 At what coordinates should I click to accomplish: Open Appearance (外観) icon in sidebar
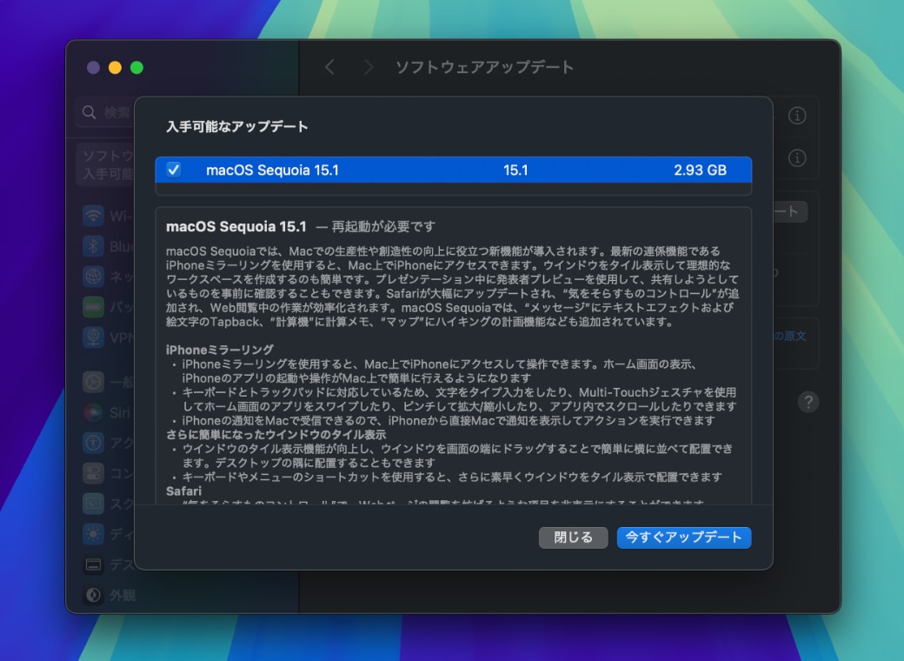pyautogui.click(x=93, y=595)
